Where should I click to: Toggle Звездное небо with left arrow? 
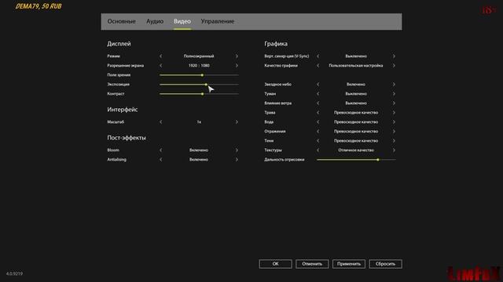click(x=318, y=85)
